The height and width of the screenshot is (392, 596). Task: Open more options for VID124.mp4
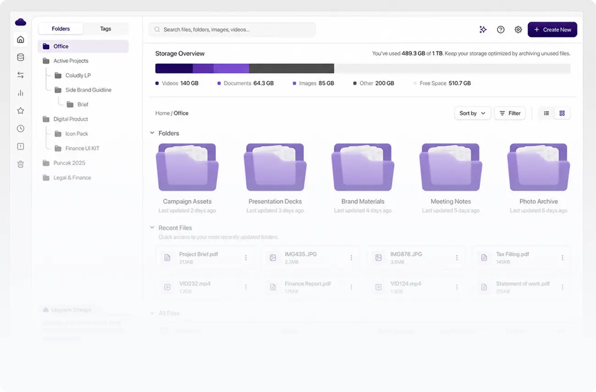tap(457, 287)
